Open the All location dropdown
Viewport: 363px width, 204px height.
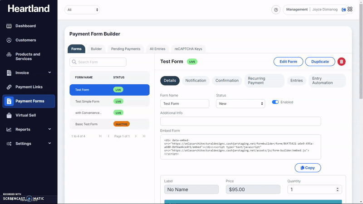click(x=82, y=10)
